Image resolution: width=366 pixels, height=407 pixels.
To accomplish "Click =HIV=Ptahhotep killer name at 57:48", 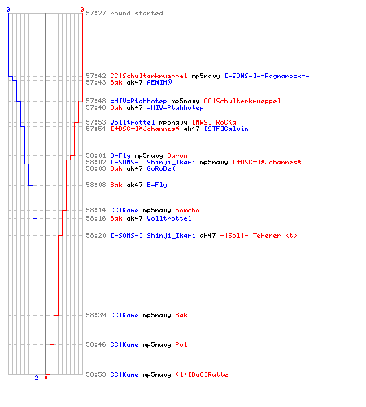I will tap(138, 101).
